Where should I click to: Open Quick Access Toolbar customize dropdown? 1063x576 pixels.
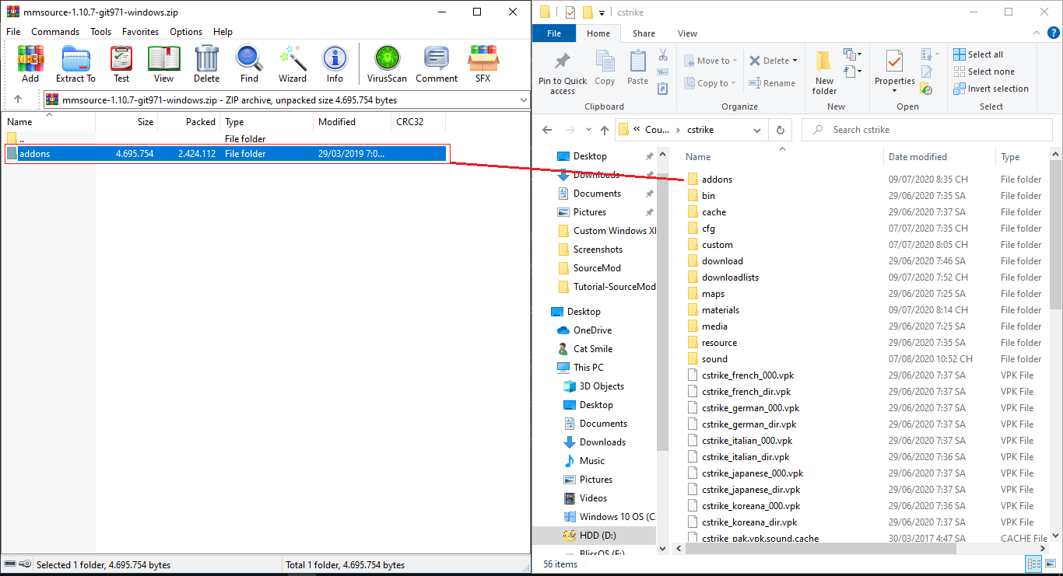(x=602, y=12)
